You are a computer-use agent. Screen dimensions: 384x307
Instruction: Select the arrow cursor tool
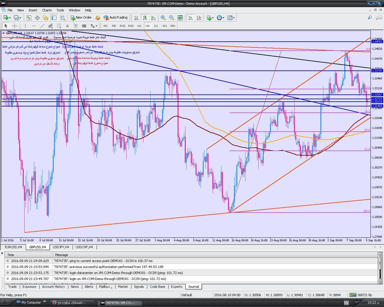point(6,26)
